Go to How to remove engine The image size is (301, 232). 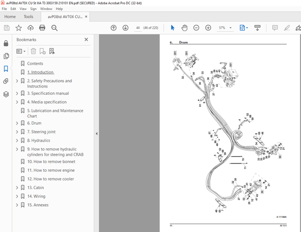pyautogui.click(x=51, y=170)
